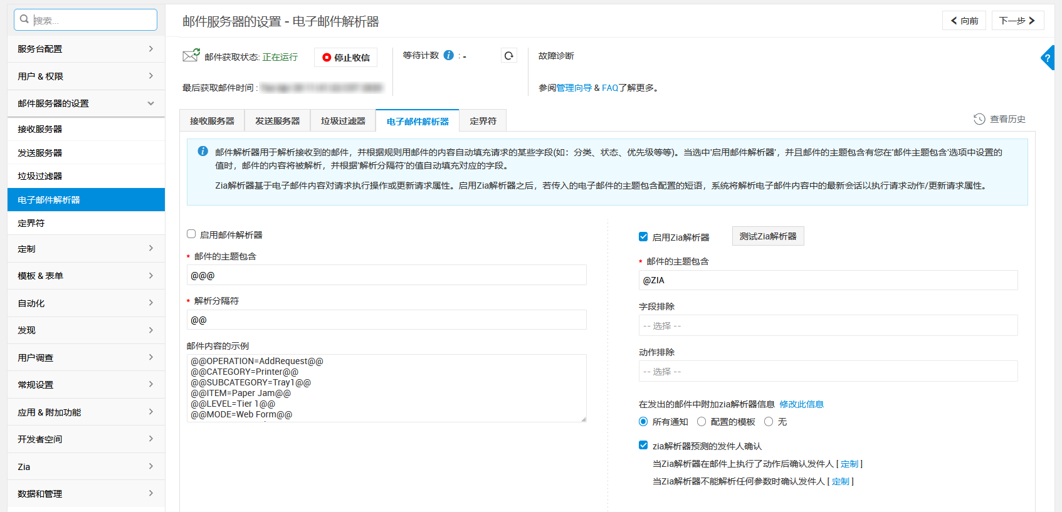The height and width of the screenshot is (512, 1062).
Task: Switch to the 垃圾过滤器 tab
Action: point(343,121)
